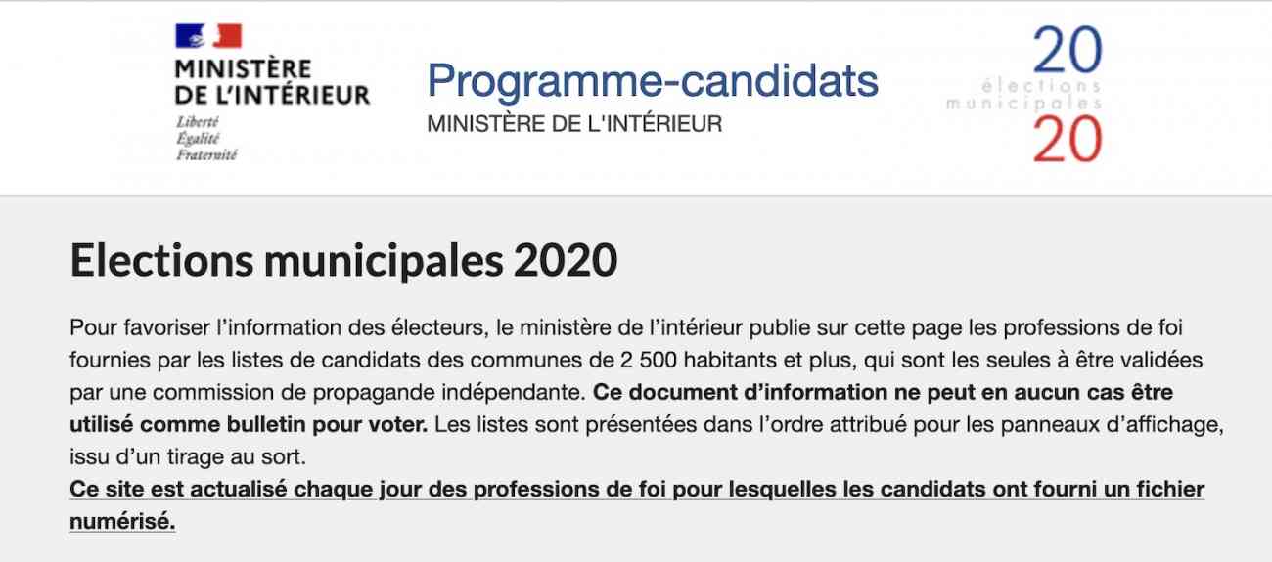This screenshot has width=1272, height=562.
Task: Click the Liberté Égalité Fraternité motto
Action: 206,138
